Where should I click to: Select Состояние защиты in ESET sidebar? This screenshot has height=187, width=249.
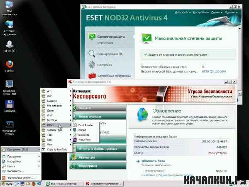(x=111, y=37)
